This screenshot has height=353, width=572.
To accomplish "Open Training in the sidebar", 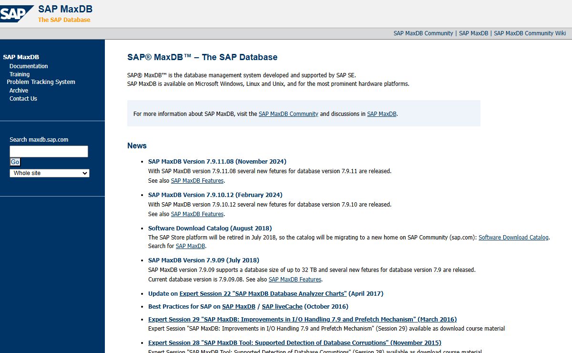I will tap(20, 74).
